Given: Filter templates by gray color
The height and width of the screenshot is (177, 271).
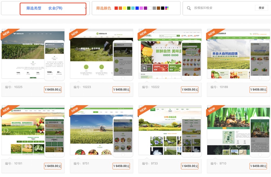Looking at the screenshot, I should pos(154,8).
